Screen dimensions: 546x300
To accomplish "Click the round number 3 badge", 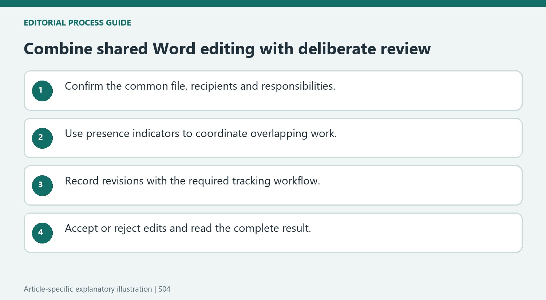I will (42, 186).
